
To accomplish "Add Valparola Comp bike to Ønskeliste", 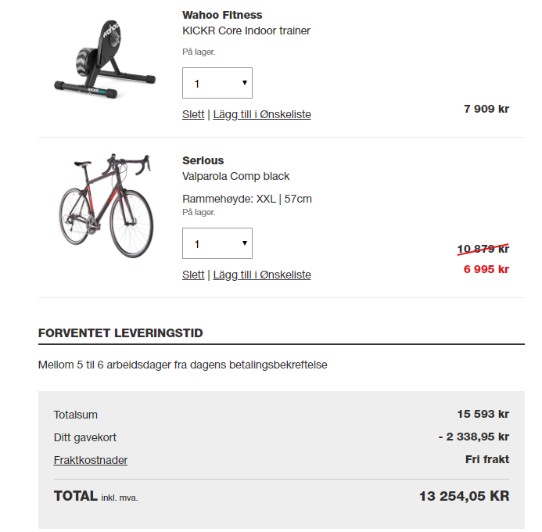I will [262, 275].
